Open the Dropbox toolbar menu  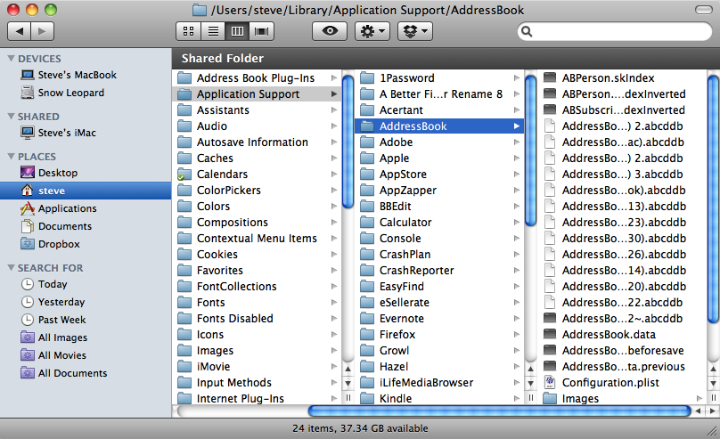[415, 31]
